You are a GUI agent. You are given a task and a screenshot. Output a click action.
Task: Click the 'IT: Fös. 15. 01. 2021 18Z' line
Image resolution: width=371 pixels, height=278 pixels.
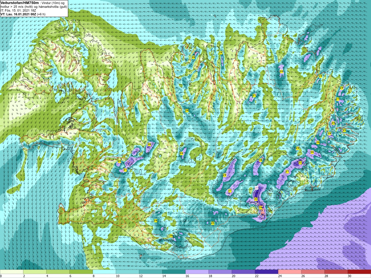(18, 10)
